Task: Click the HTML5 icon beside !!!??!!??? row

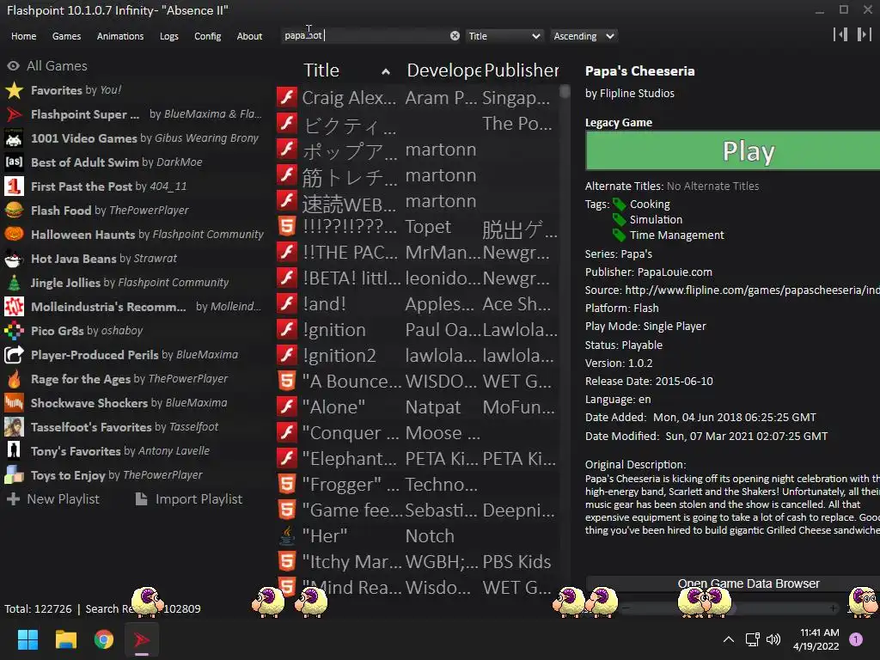Action: (287, 226)
